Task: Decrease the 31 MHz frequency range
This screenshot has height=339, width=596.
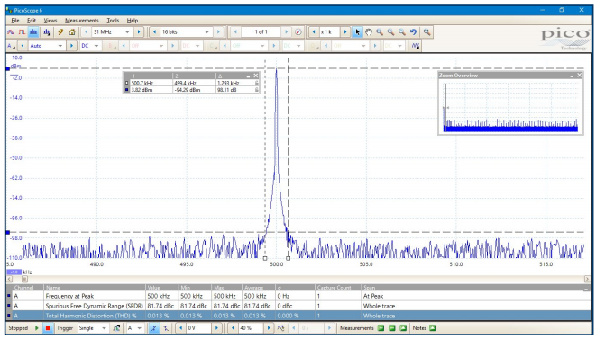Action: [87, 32]
